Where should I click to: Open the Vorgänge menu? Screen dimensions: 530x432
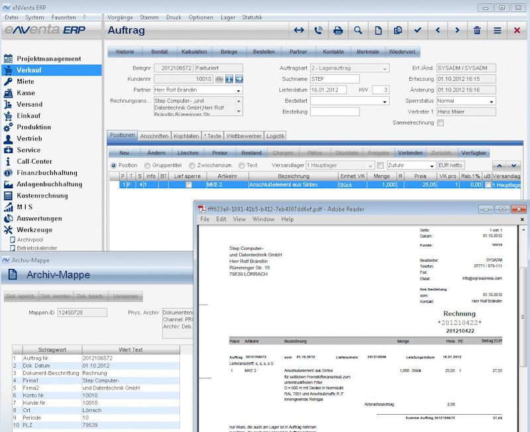(120, 17)
